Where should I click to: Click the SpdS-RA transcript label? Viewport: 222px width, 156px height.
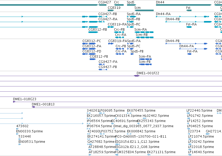coord(134,14)
